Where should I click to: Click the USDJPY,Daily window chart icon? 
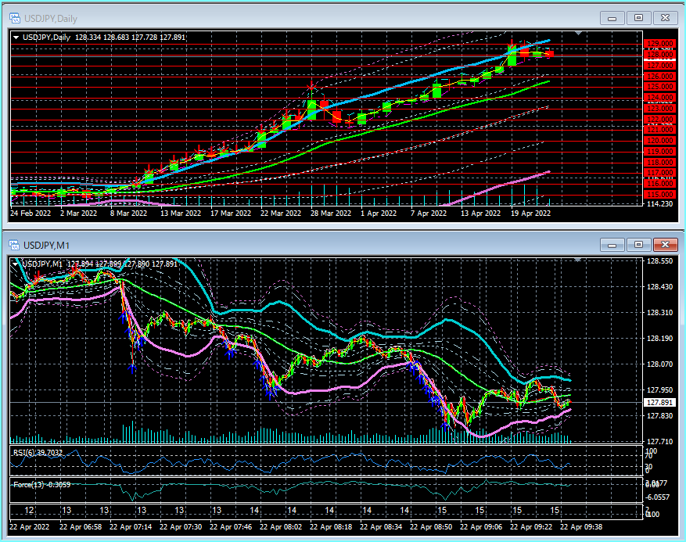click(15, 18)
